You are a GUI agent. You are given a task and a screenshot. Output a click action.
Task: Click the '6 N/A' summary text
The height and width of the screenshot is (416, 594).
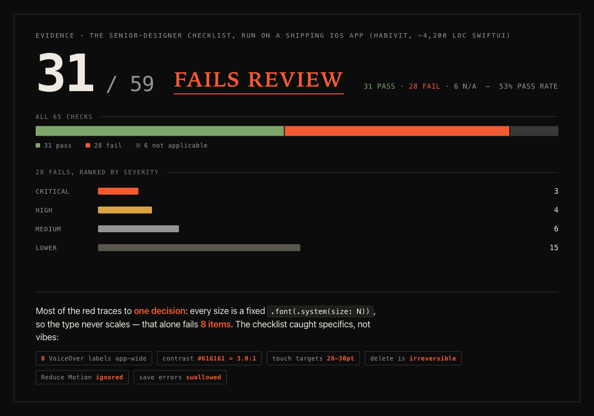click(x=465, y=86)
